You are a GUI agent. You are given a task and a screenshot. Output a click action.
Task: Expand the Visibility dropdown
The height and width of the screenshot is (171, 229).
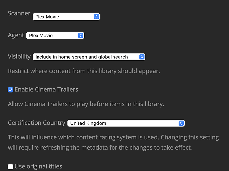(x=86, y=57)
